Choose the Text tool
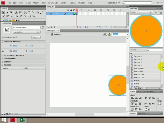164x123 pixels. (x=29, y=12)
